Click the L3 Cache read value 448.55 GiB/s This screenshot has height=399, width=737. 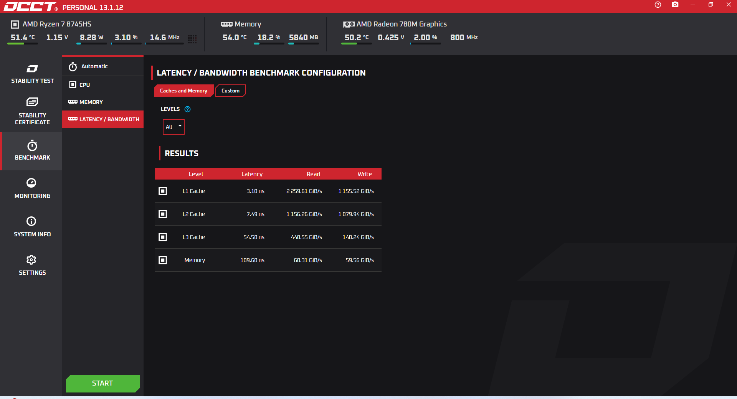pos(306,237)
